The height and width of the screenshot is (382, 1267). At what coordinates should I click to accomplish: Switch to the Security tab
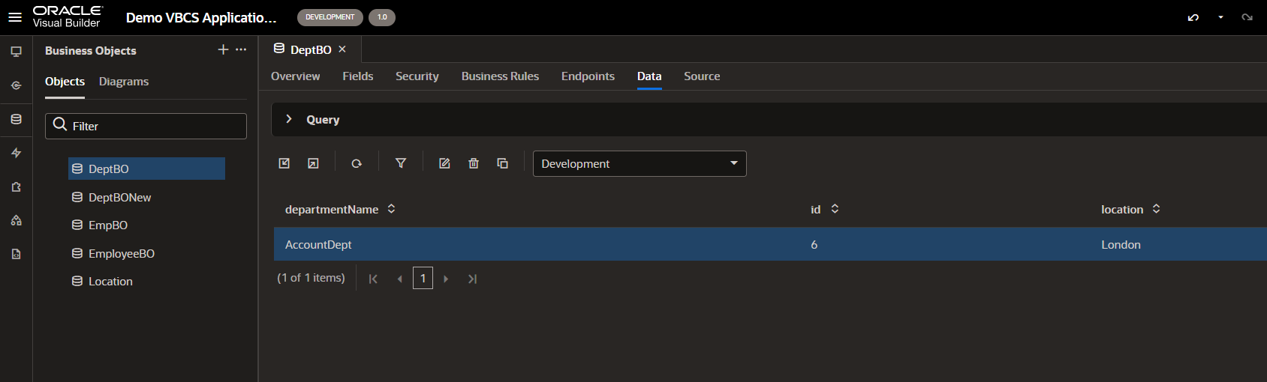(417, 76)
